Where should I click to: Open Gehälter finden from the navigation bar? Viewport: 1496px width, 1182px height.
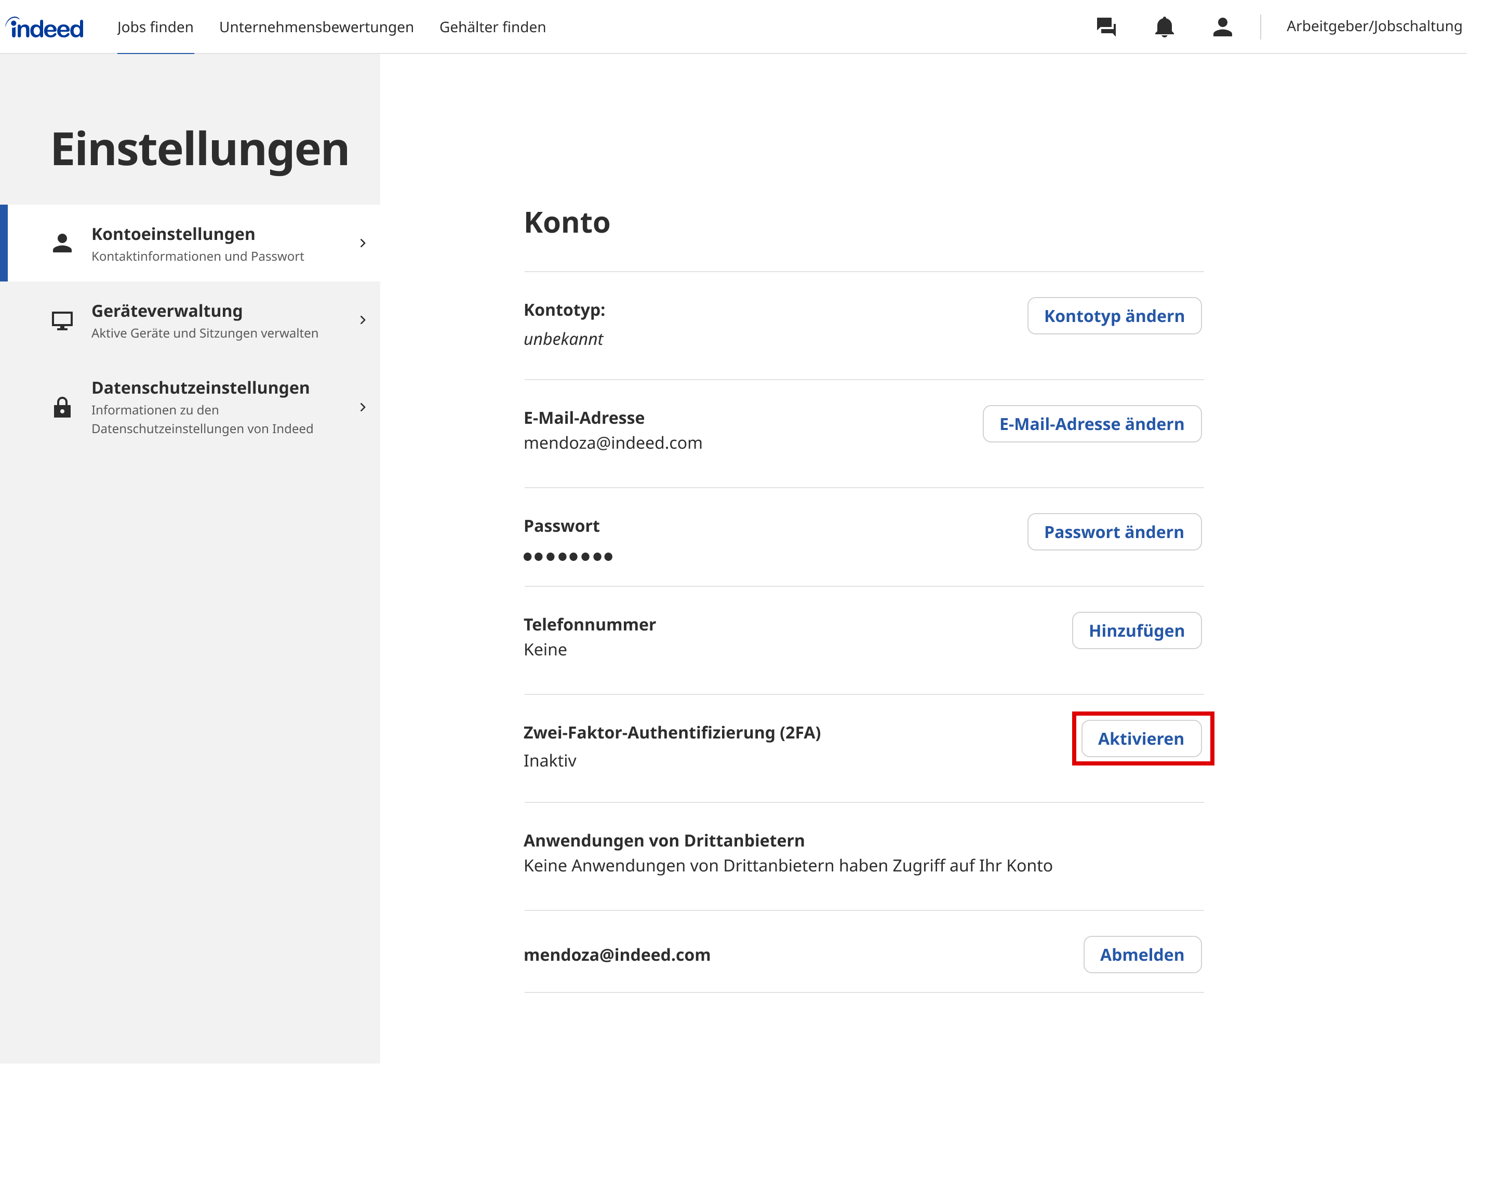(x=492, y=27)
